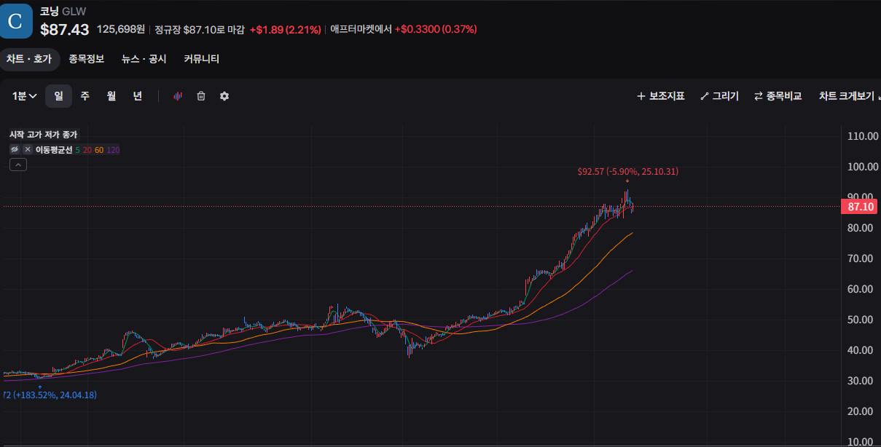Viewport: 881px width, 447px height.
Task: Click the 70.00 axis price label
Action: 861,258
